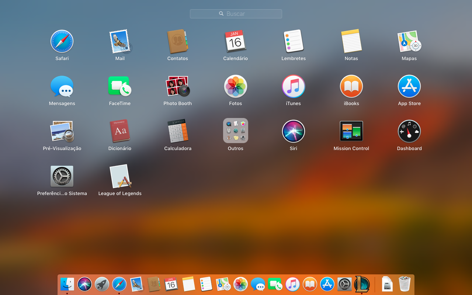Screen dimensions: 472x295
Task: Open Mensagens in the Launchpad grid
Action: coord(62,86)
